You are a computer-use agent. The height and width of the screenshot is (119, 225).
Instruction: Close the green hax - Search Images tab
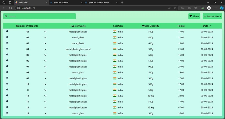[x=117, y=3]
